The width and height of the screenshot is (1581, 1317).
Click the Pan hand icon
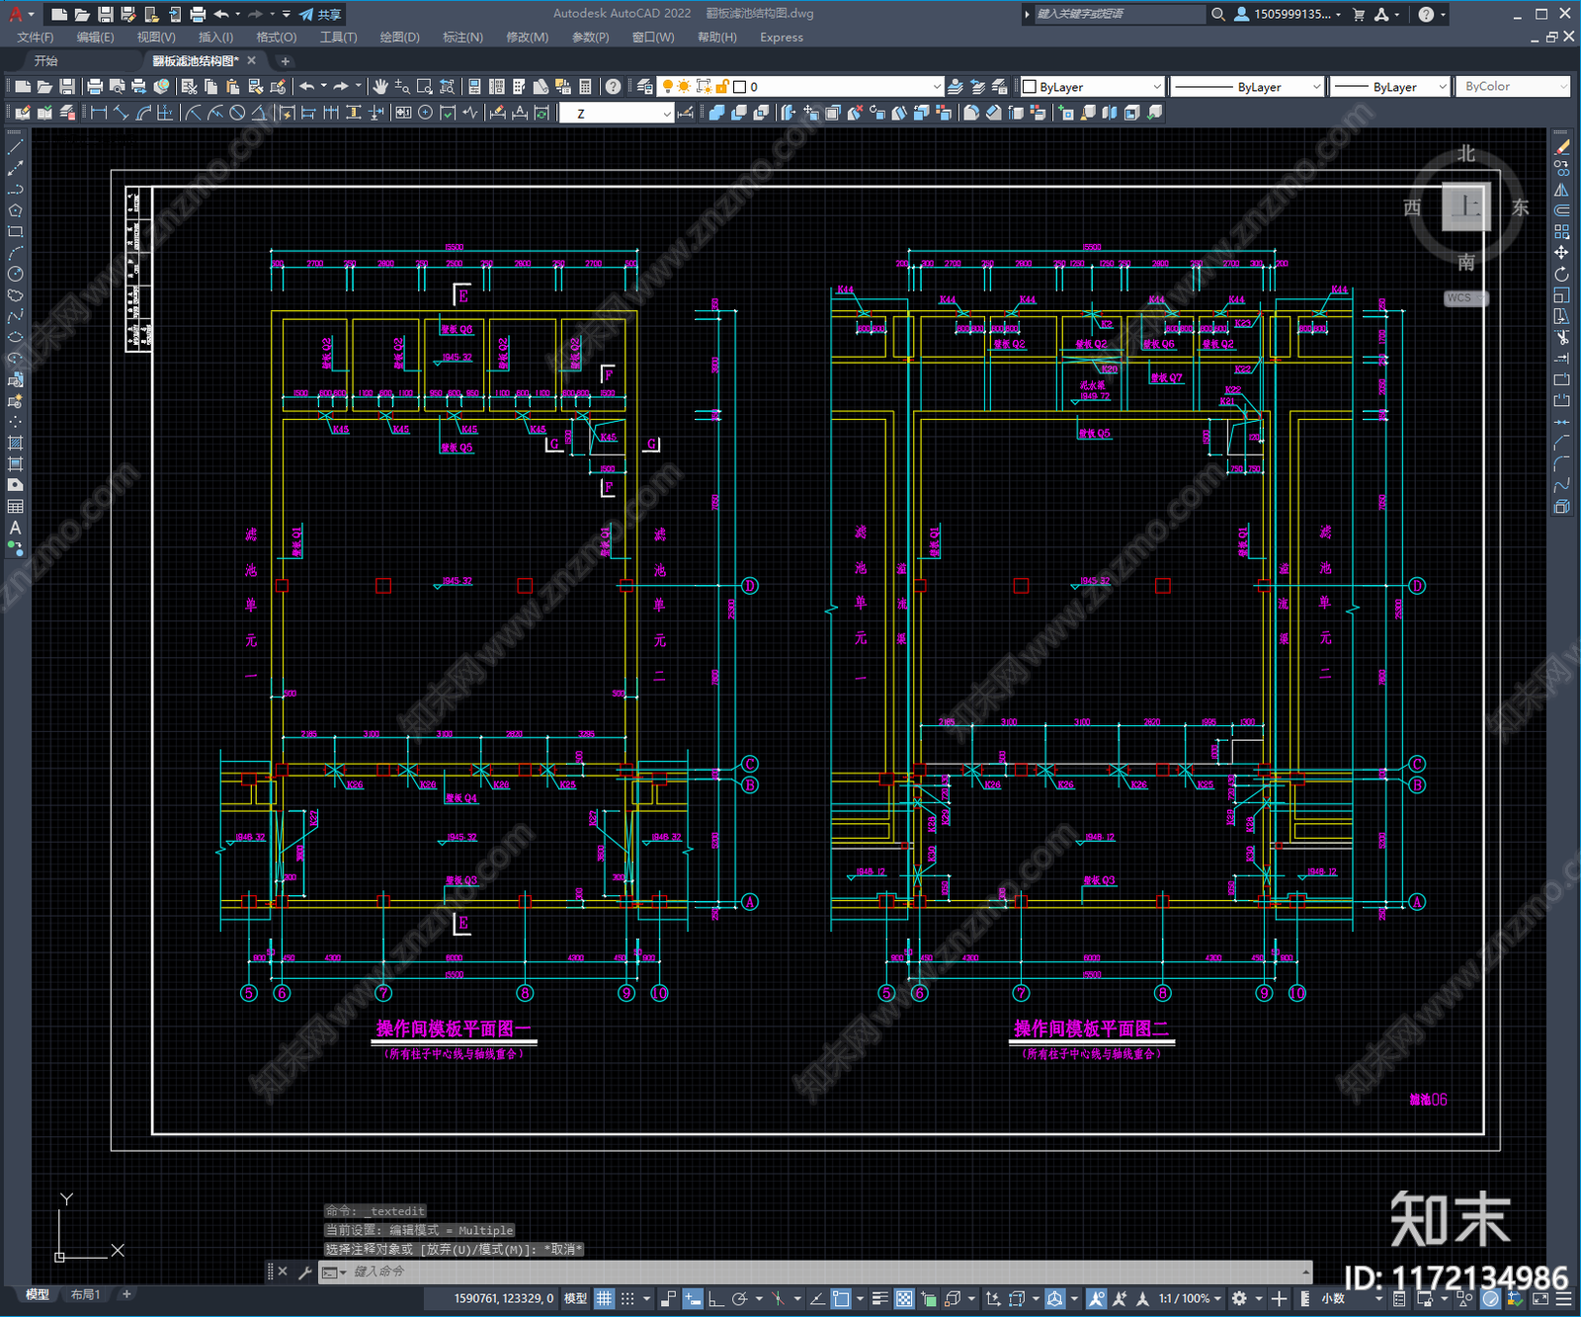coord(380,87)
